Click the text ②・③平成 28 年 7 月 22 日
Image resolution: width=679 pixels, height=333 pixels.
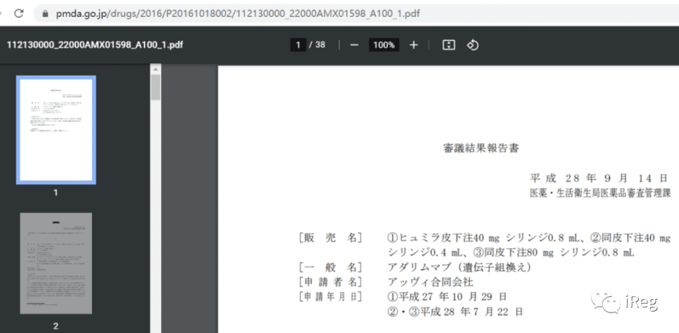(x=455, y=312)
